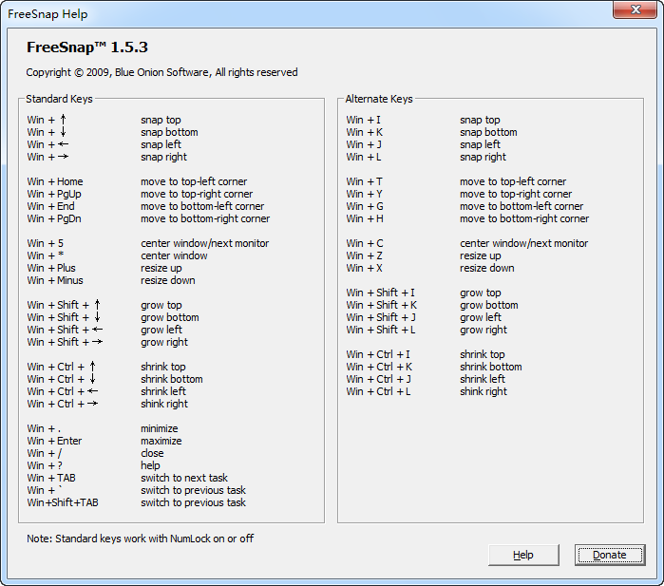Click the 'help' description in Standard Keys
Screen dimensions: 664x586
point(150,465)
